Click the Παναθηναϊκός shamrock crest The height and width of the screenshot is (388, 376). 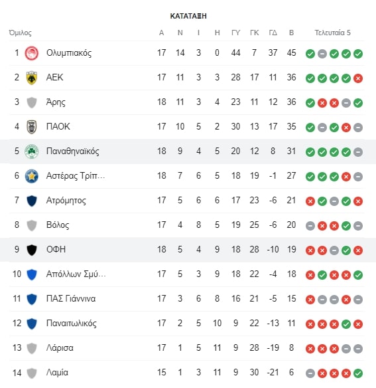(32, 151)
